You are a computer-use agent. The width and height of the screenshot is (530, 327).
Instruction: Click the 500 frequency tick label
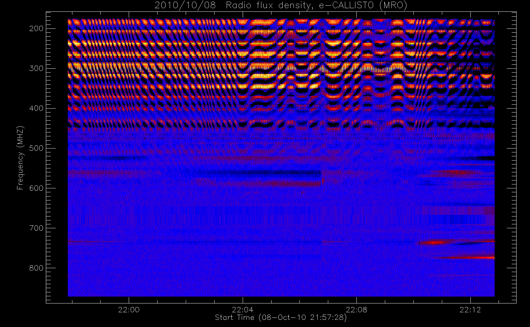coord(36,148)
